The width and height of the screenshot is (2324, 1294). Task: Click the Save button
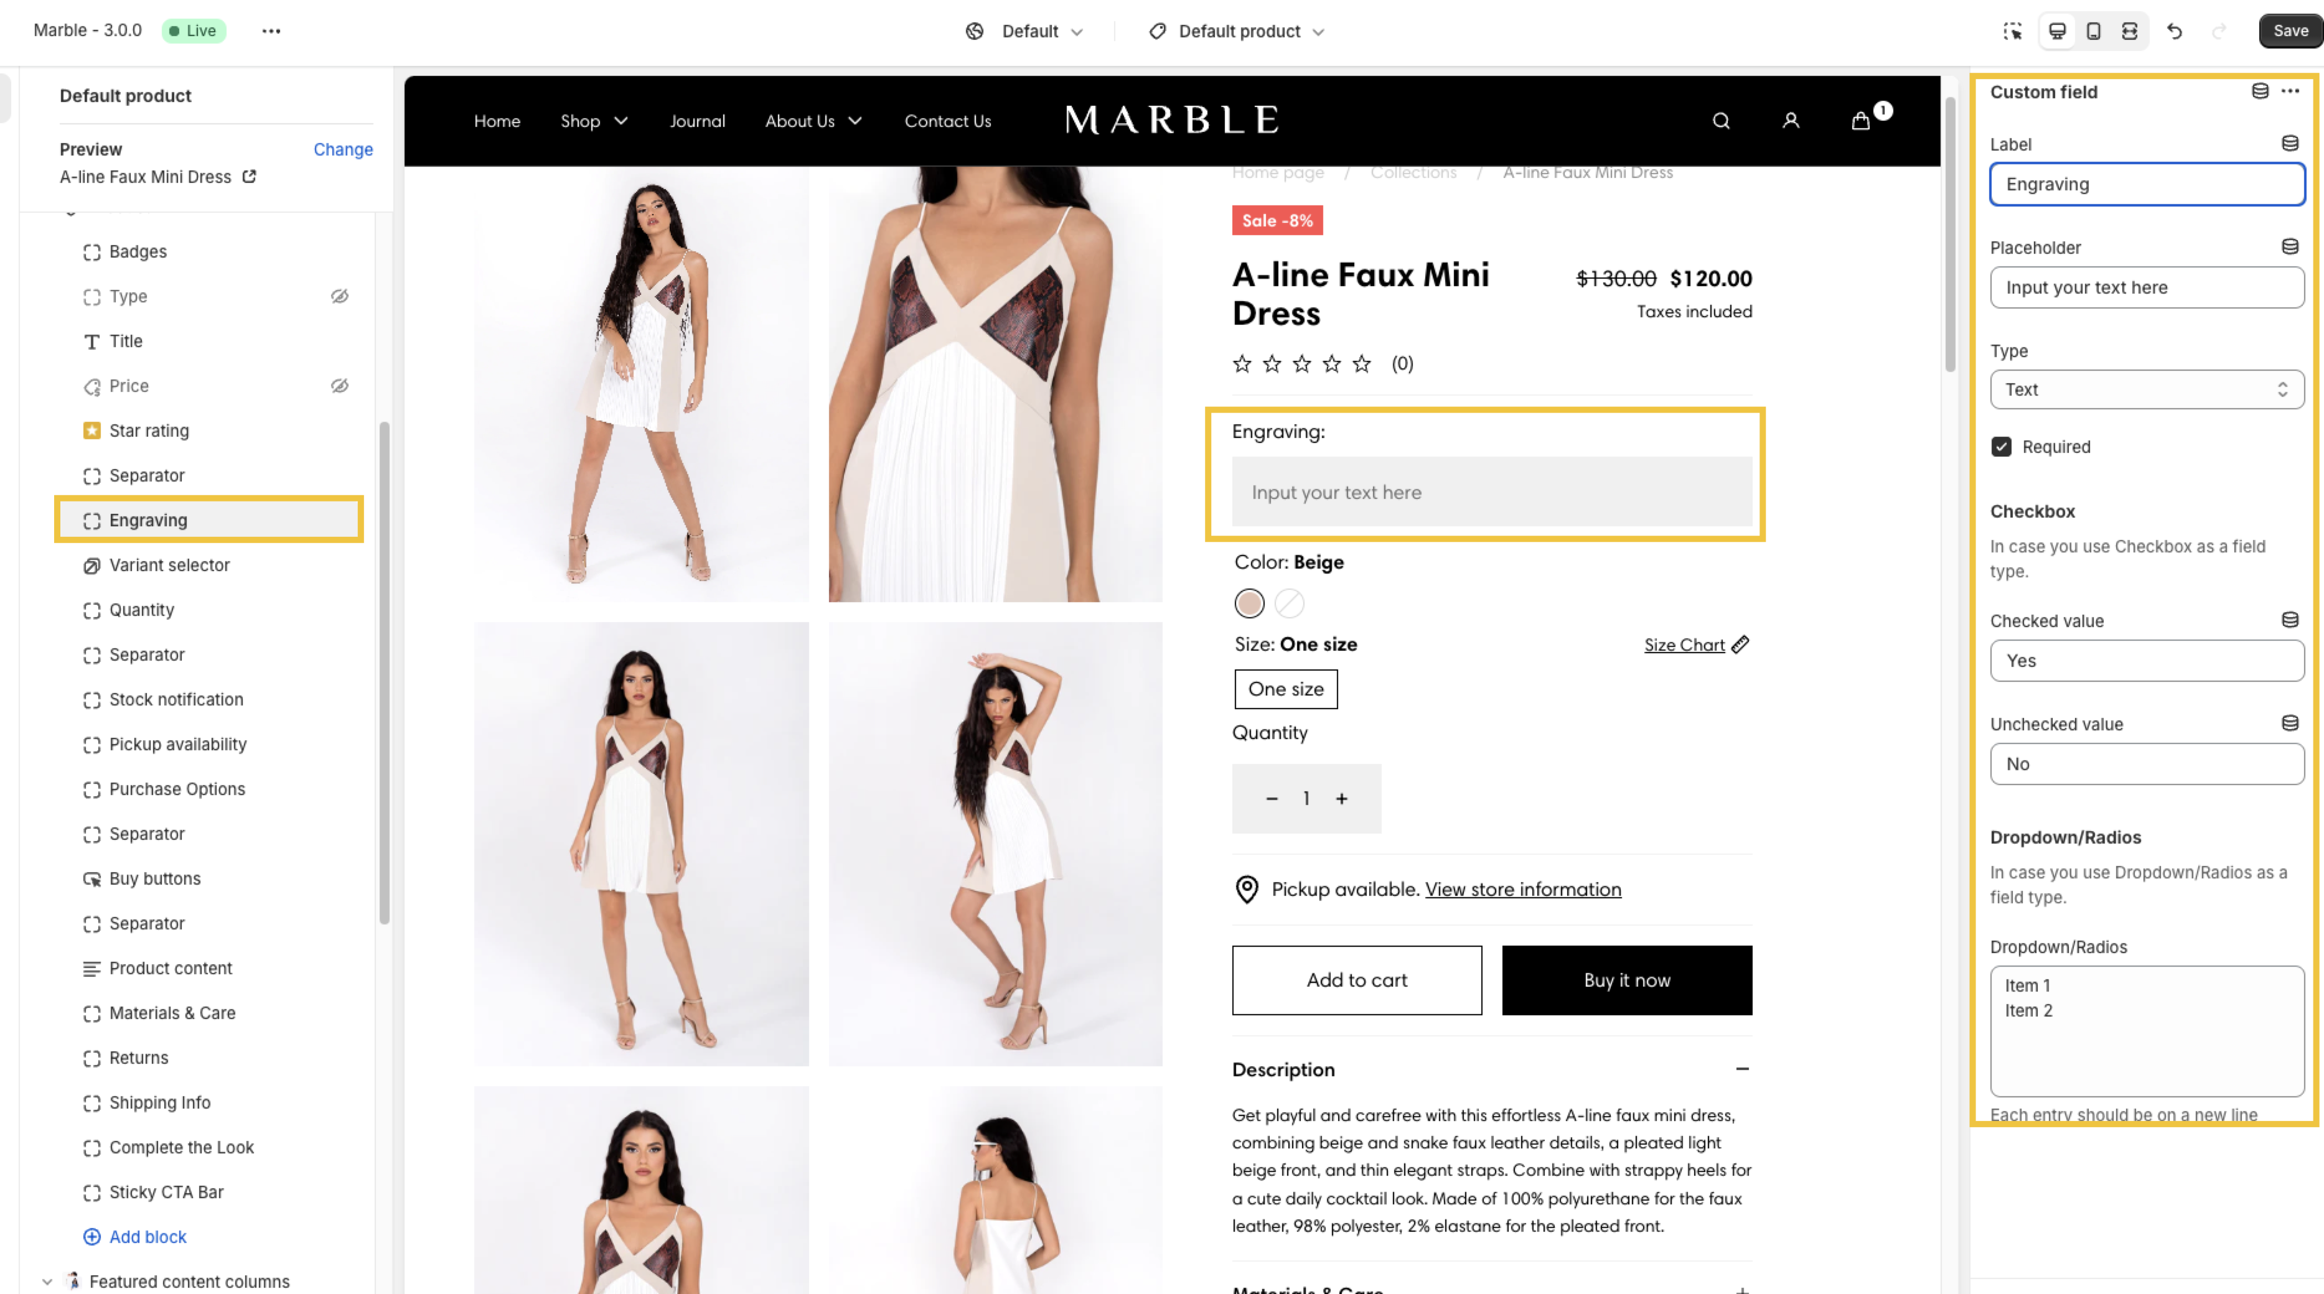[2290, 30]
